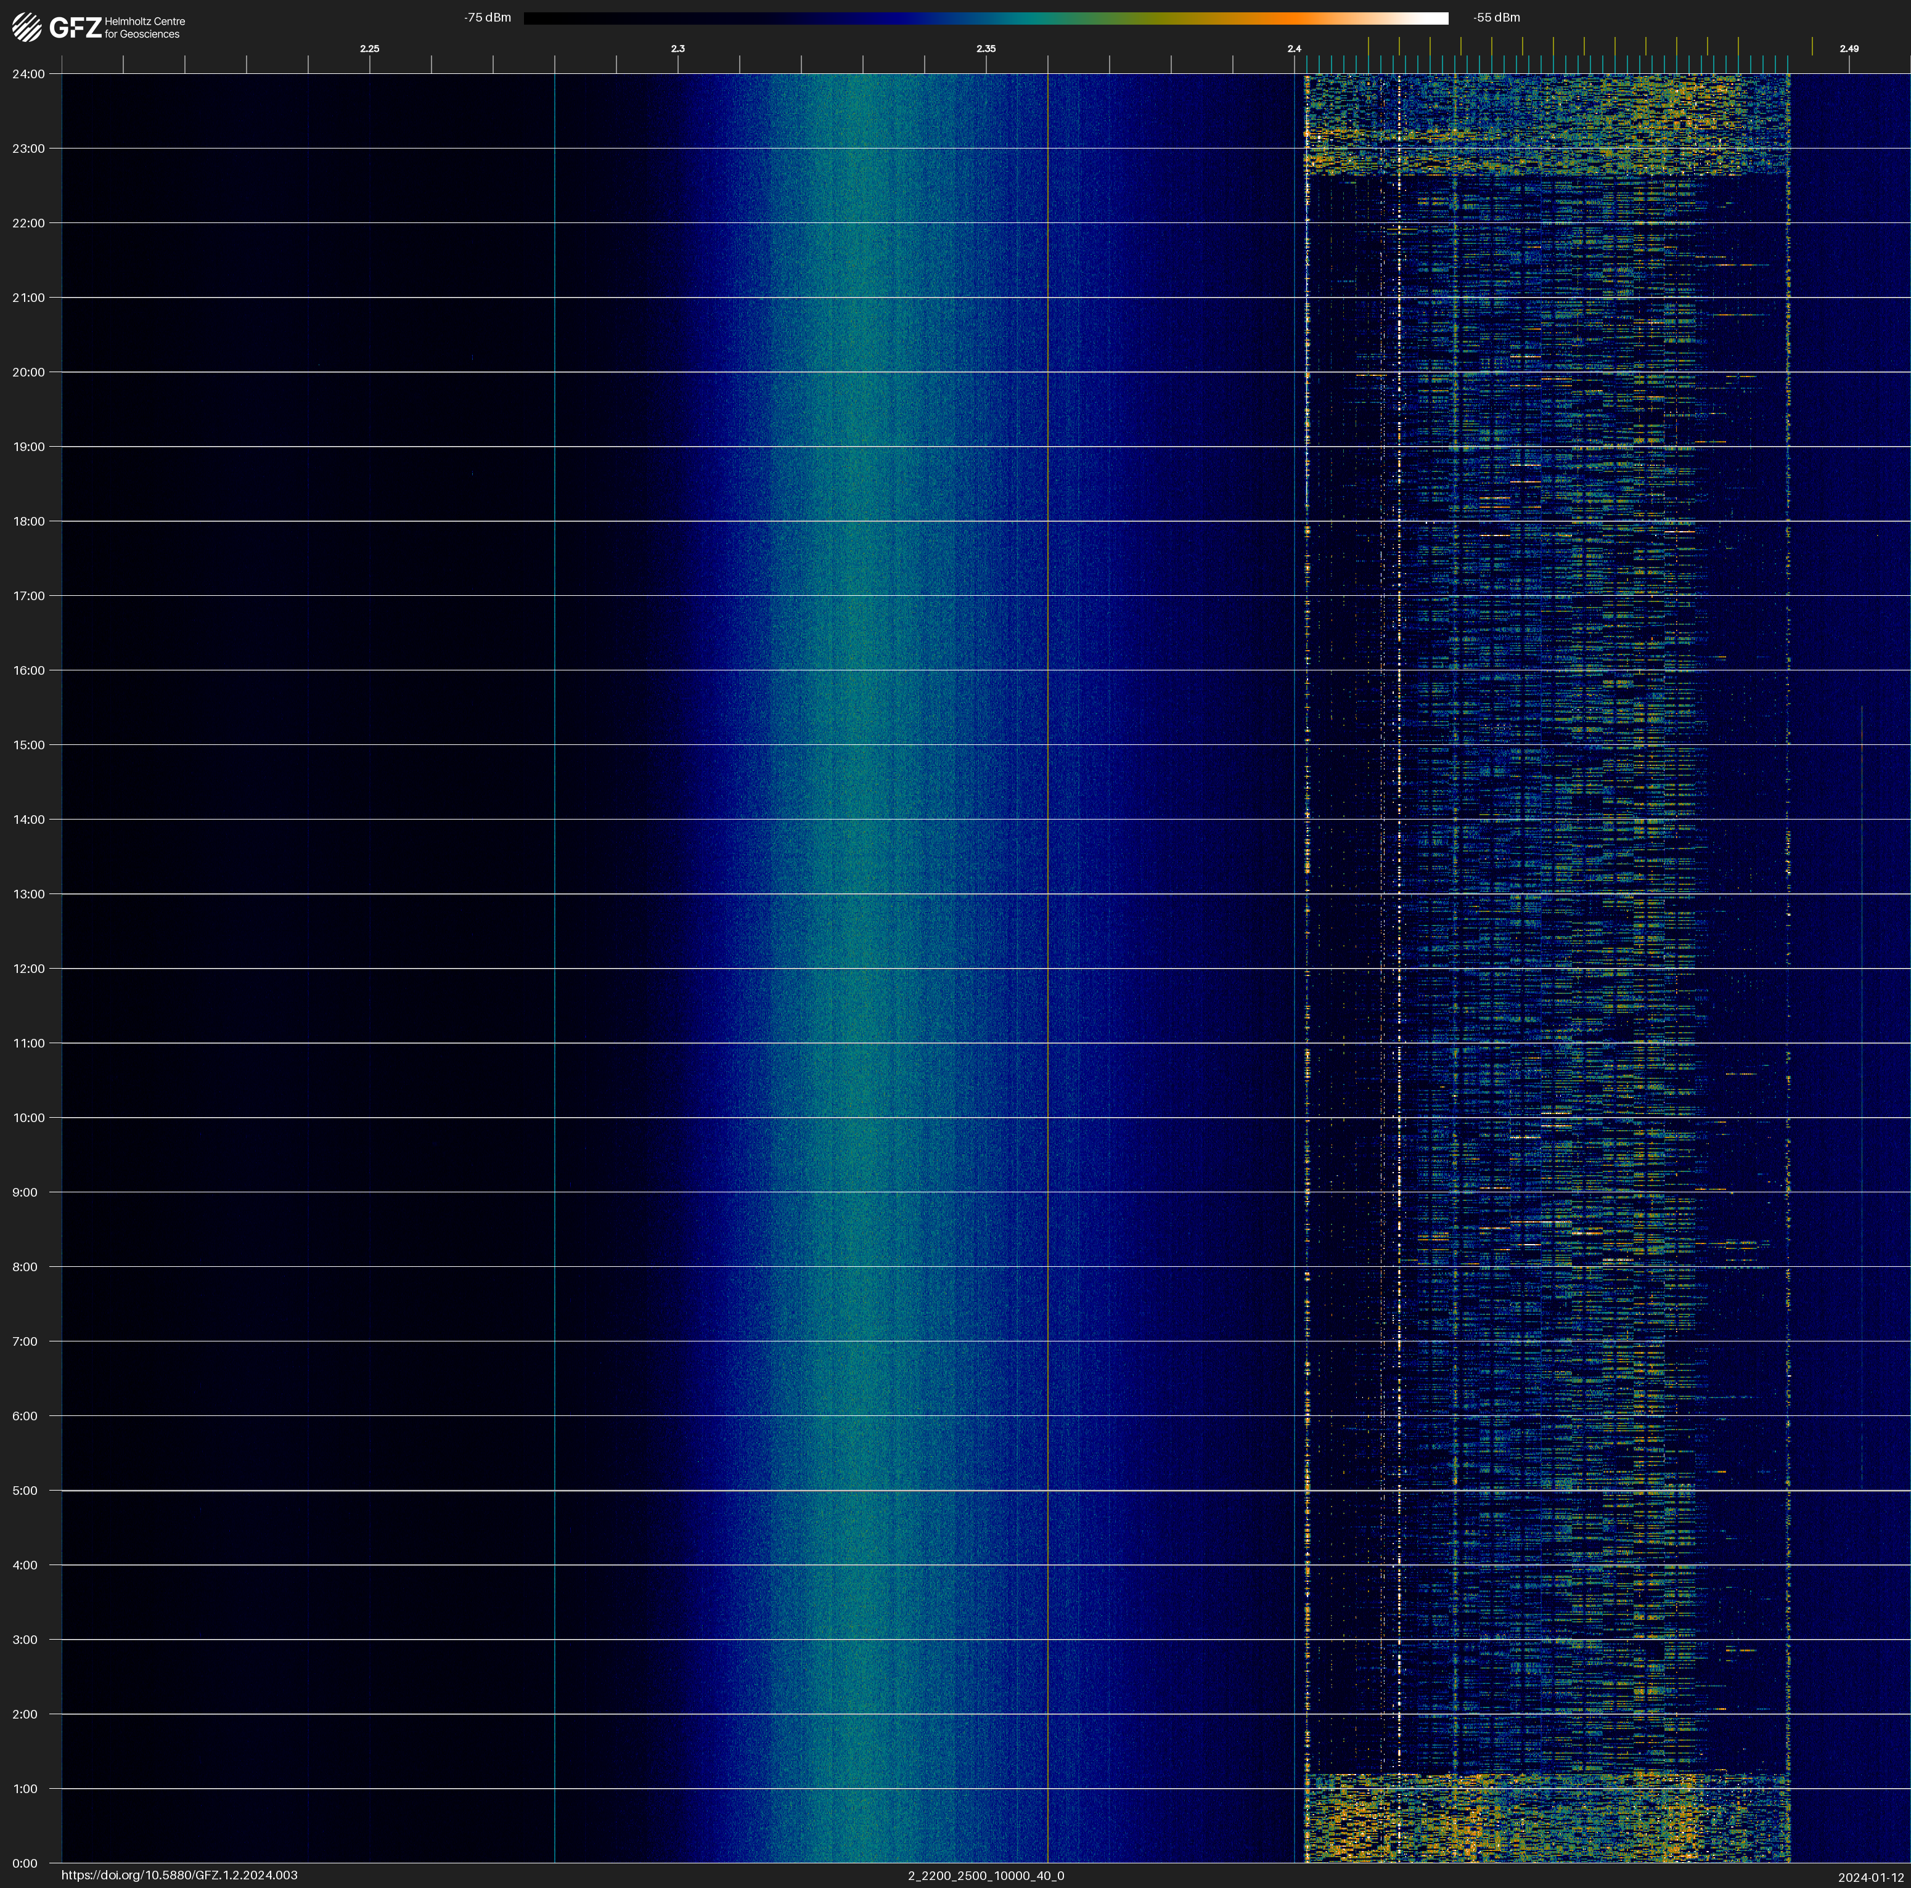Select the 2.25 frequency axis label

point(369,49)
